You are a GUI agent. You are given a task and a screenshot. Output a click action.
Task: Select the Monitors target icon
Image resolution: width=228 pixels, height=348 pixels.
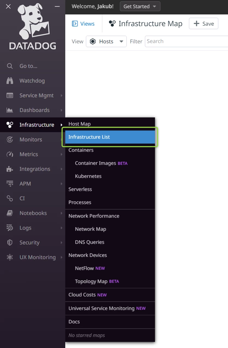[10, 139]
